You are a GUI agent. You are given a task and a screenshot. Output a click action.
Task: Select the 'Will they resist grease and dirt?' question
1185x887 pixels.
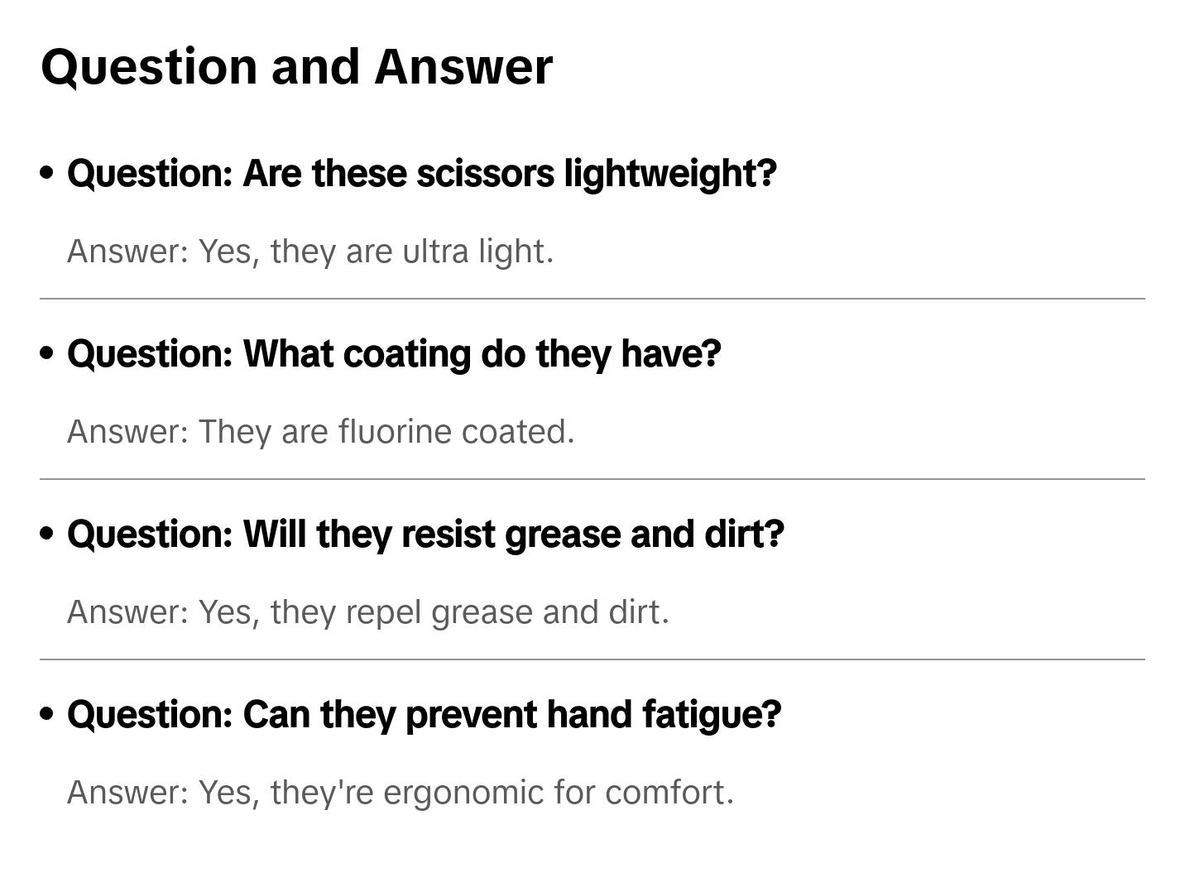coord(425,535)
